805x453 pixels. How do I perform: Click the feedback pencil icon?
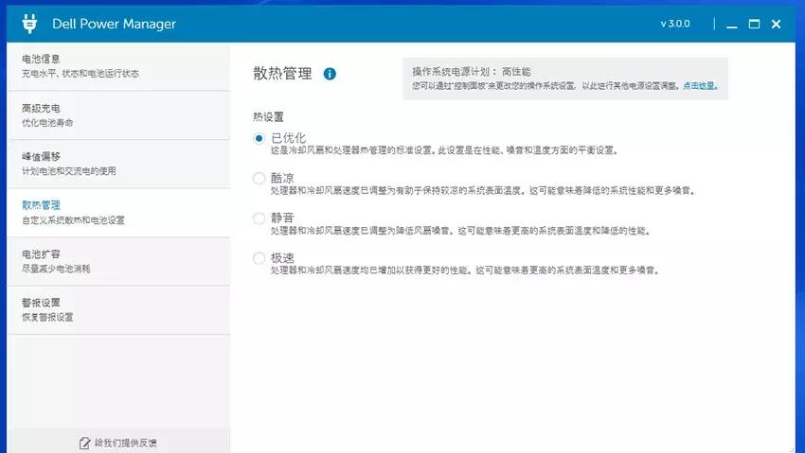[x=84, y=443]
